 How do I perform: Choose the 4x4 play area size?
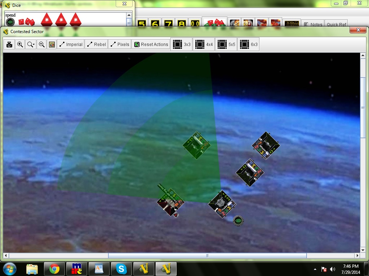tap(204, 45)
